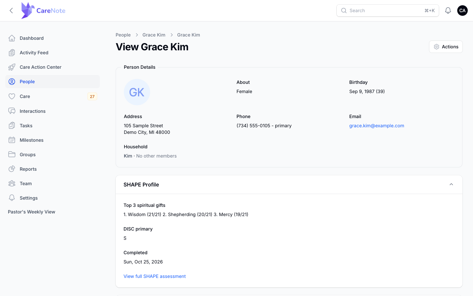
Task: Click the gear icon in Actions button
Action: [x=437, y=47]
